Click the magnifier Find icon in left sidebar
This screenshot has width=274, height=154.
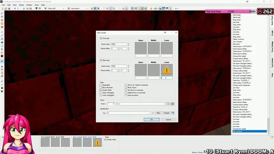point(2,81)
